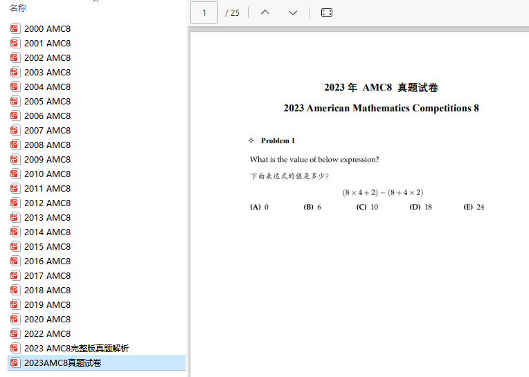Select file 2008 AMC8
Image resolution: width=529 pixels, height=377 pixels.
[x=47, y=145]
